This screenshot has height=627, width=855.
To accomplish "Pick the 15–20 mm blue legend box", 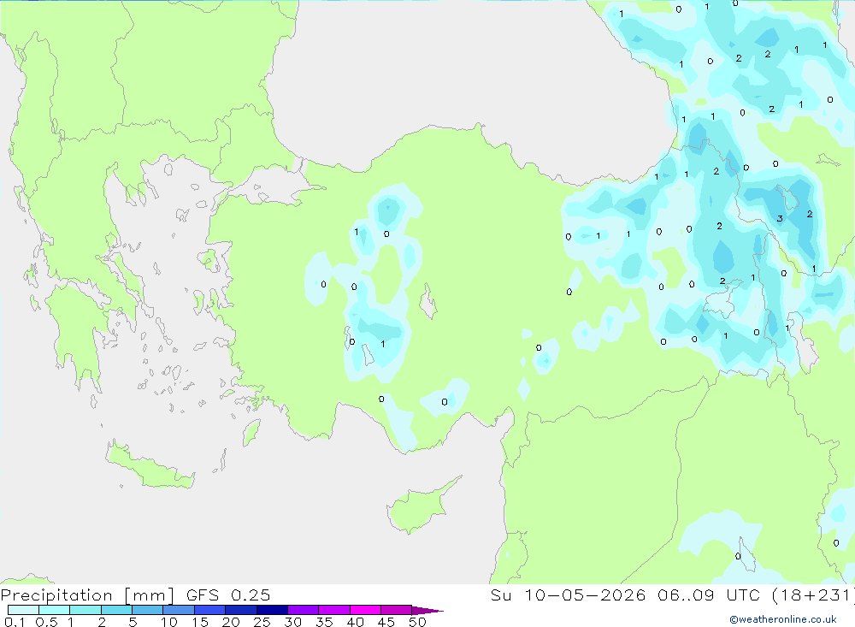I will pyautogui.click(x=210, y=610).
